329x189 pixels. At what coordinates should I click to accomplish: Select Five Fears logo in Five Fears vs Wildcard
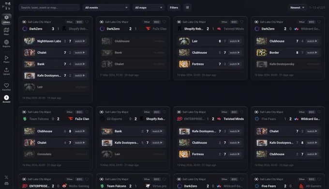pyautogui.click(x=257, y=119)
